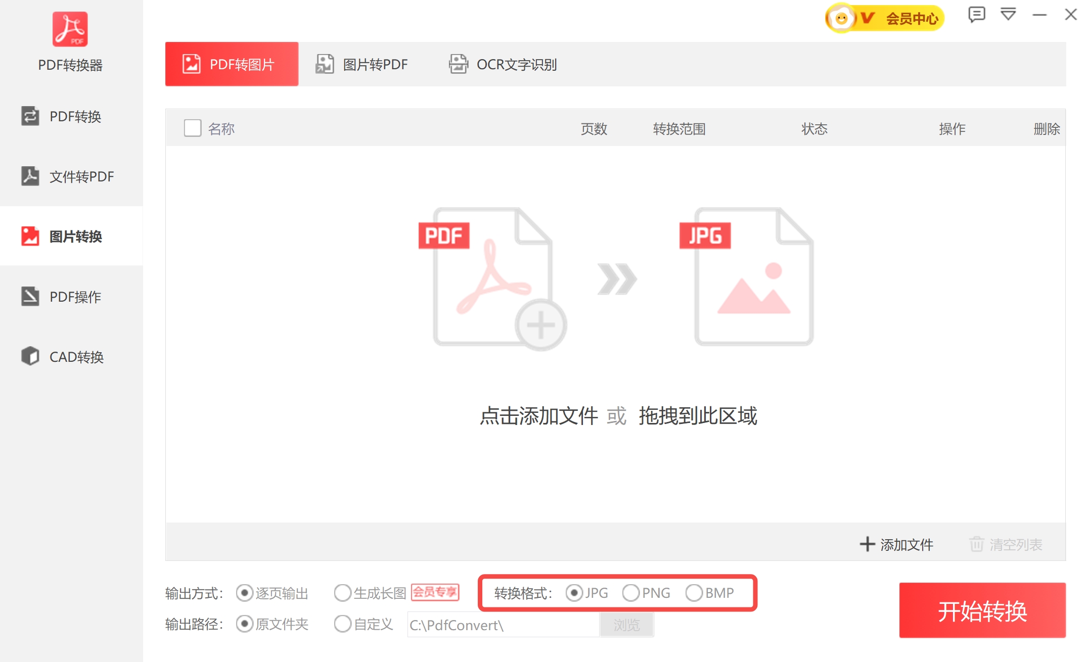Open the 文件转PDF sidebar section

click(71, 176)
